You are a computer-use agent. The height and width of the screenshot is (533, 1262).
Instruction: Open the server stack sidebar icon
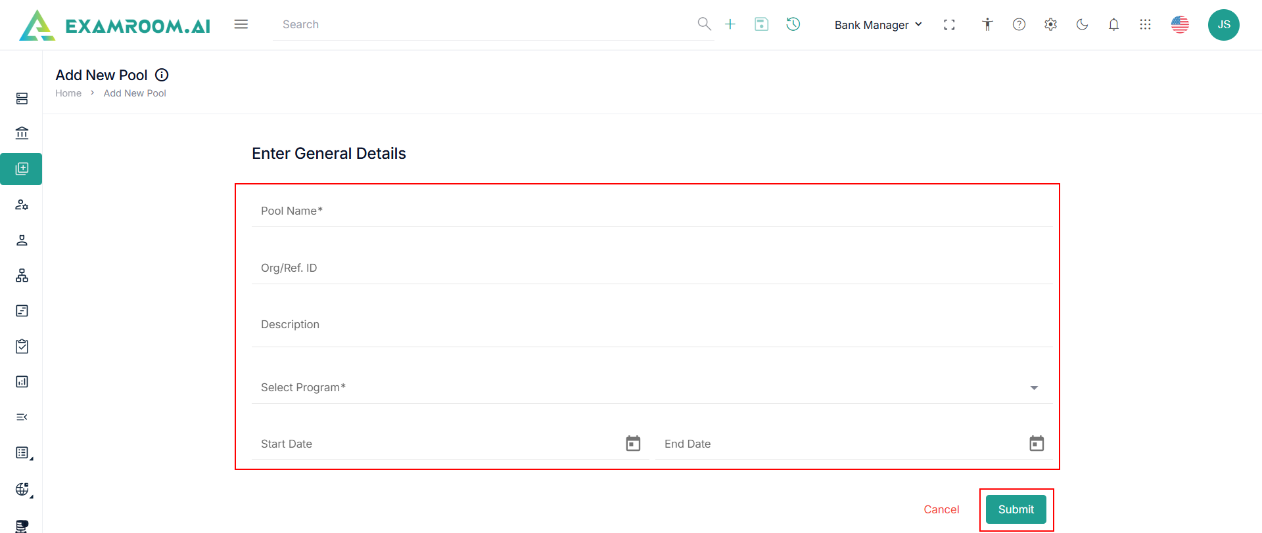click(22, 98)
